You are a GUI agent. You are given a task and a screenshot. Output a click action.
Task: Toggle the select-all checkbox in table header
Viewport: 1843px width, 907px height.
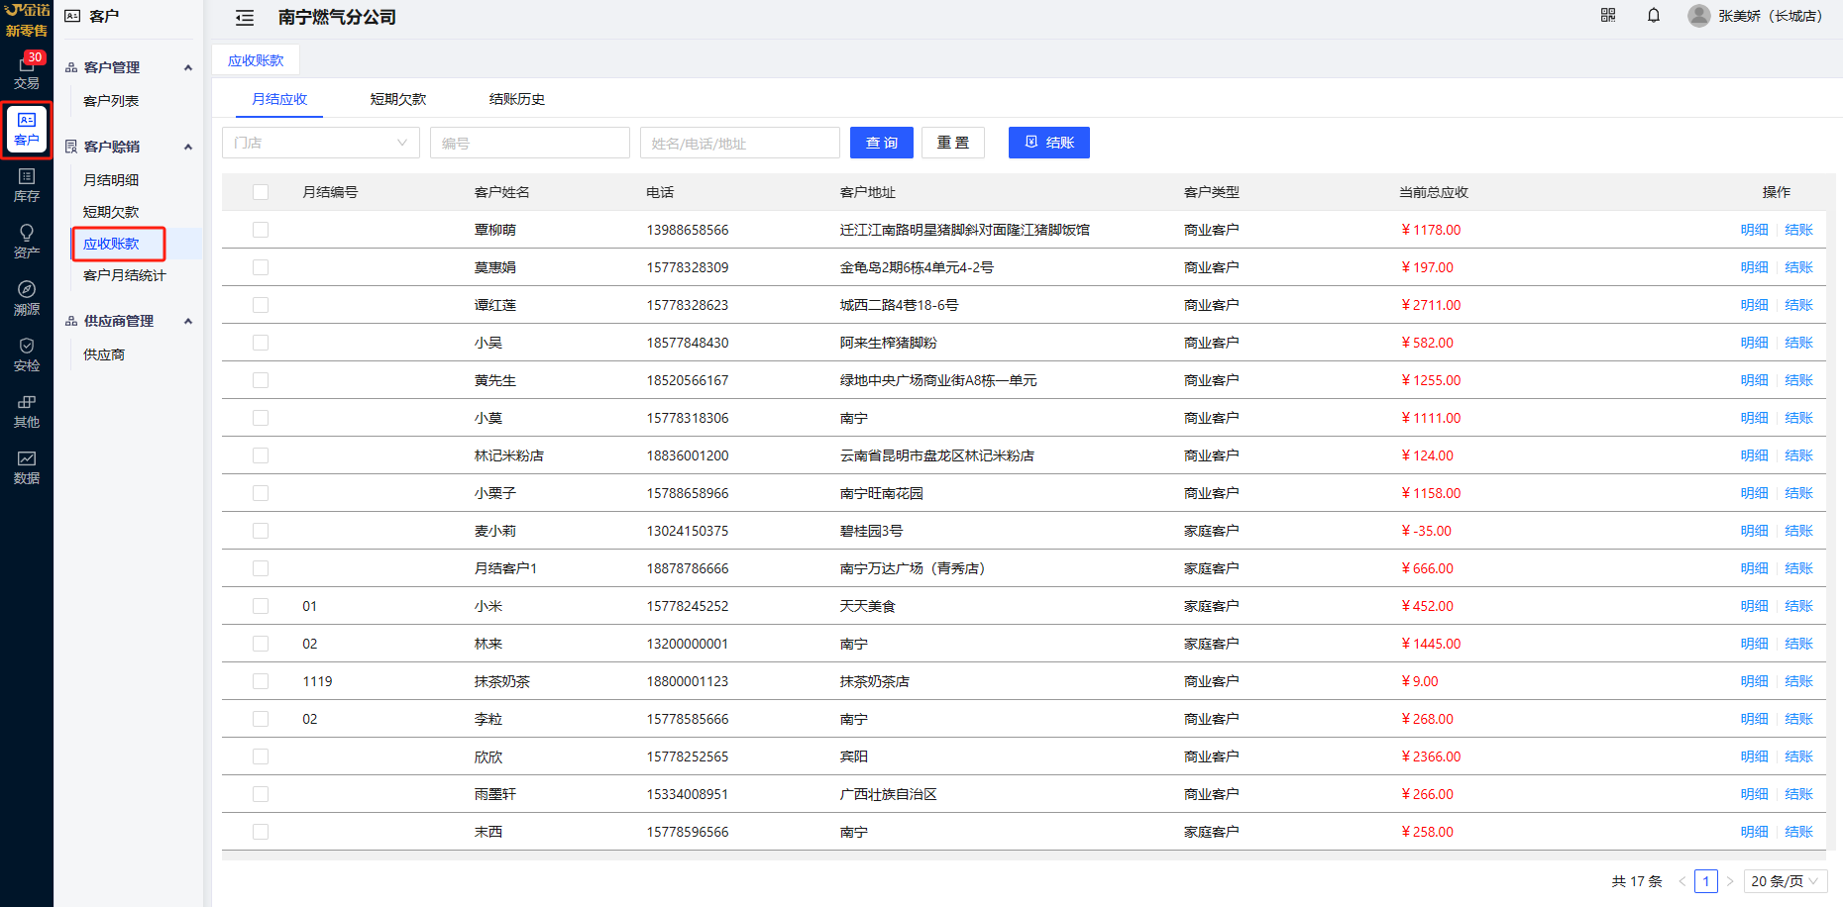[261, 192]
